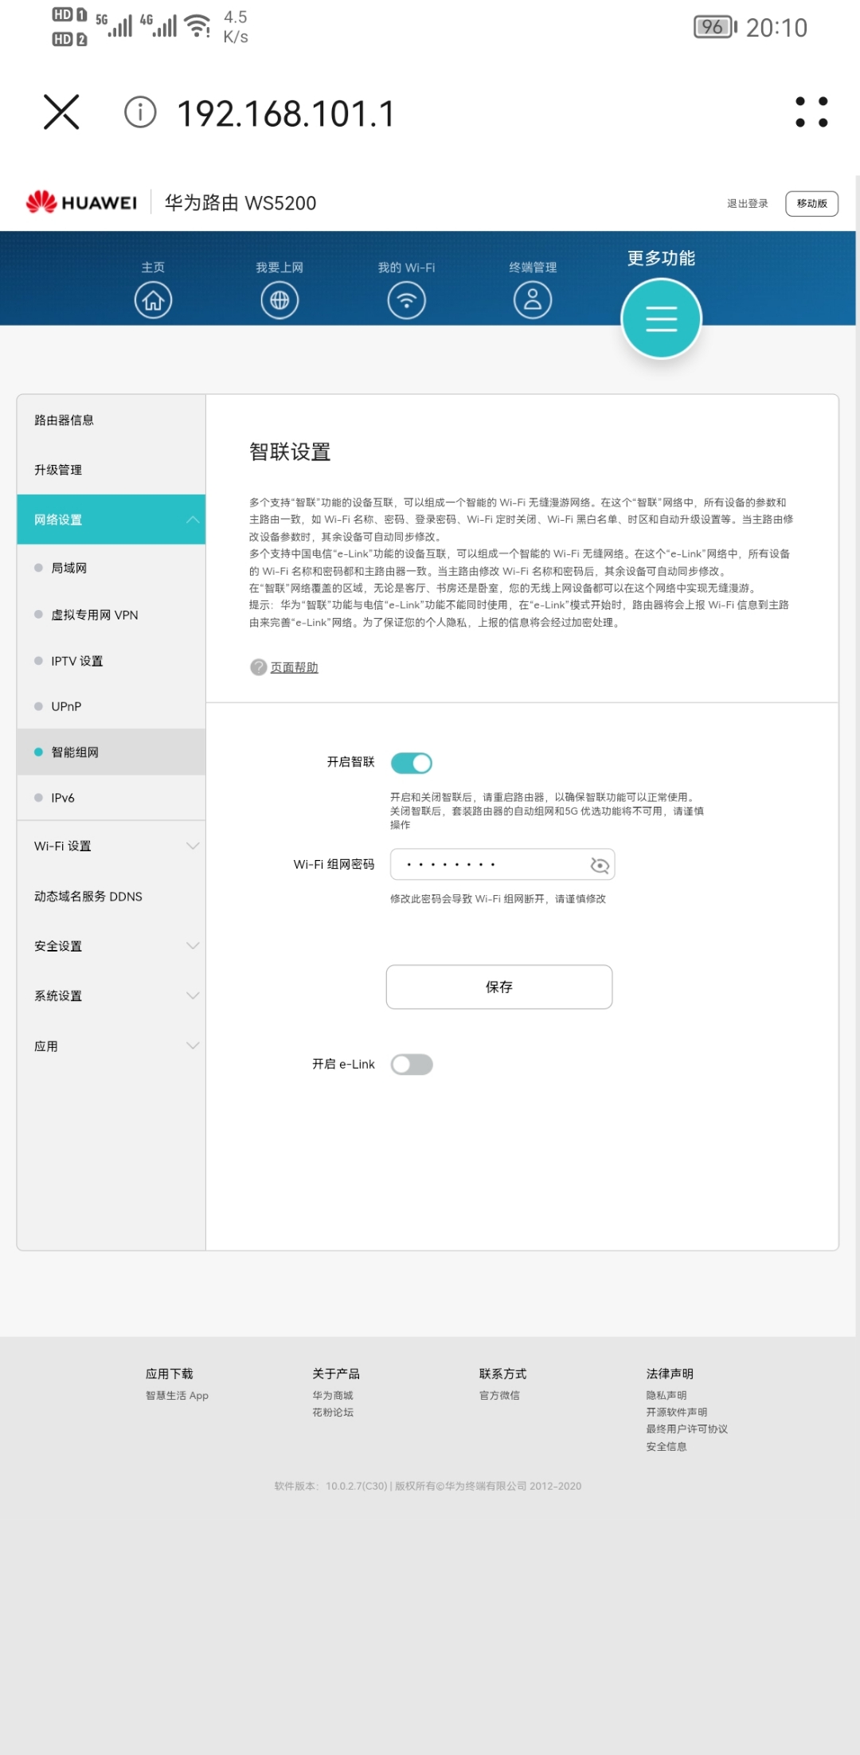This screenshot has width=860, height=1755.
Task: Open My Wi-Fi icon
Action: coord(406,300)
